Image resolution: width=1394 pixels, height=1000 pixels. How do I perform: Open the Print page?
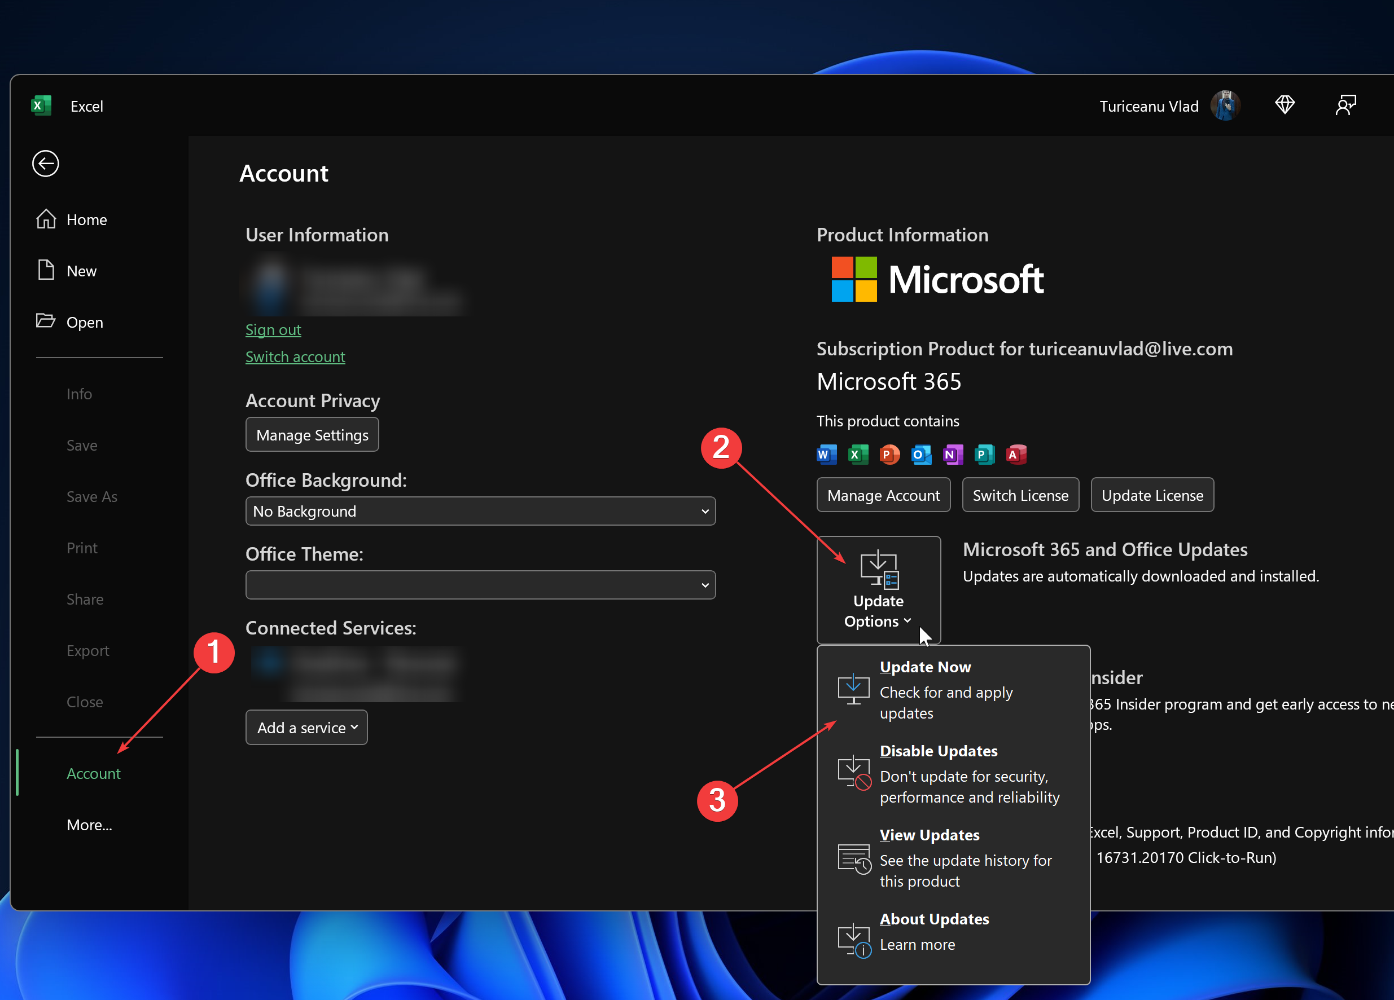82,548
